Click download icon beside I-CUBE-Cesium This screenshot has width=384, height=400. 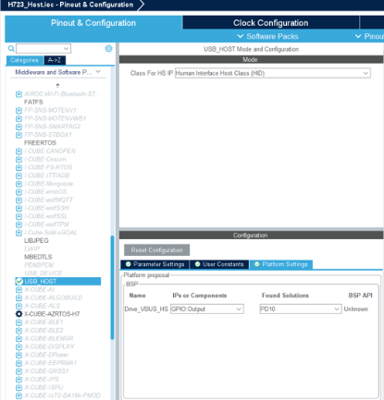click(x=19, y=159)
